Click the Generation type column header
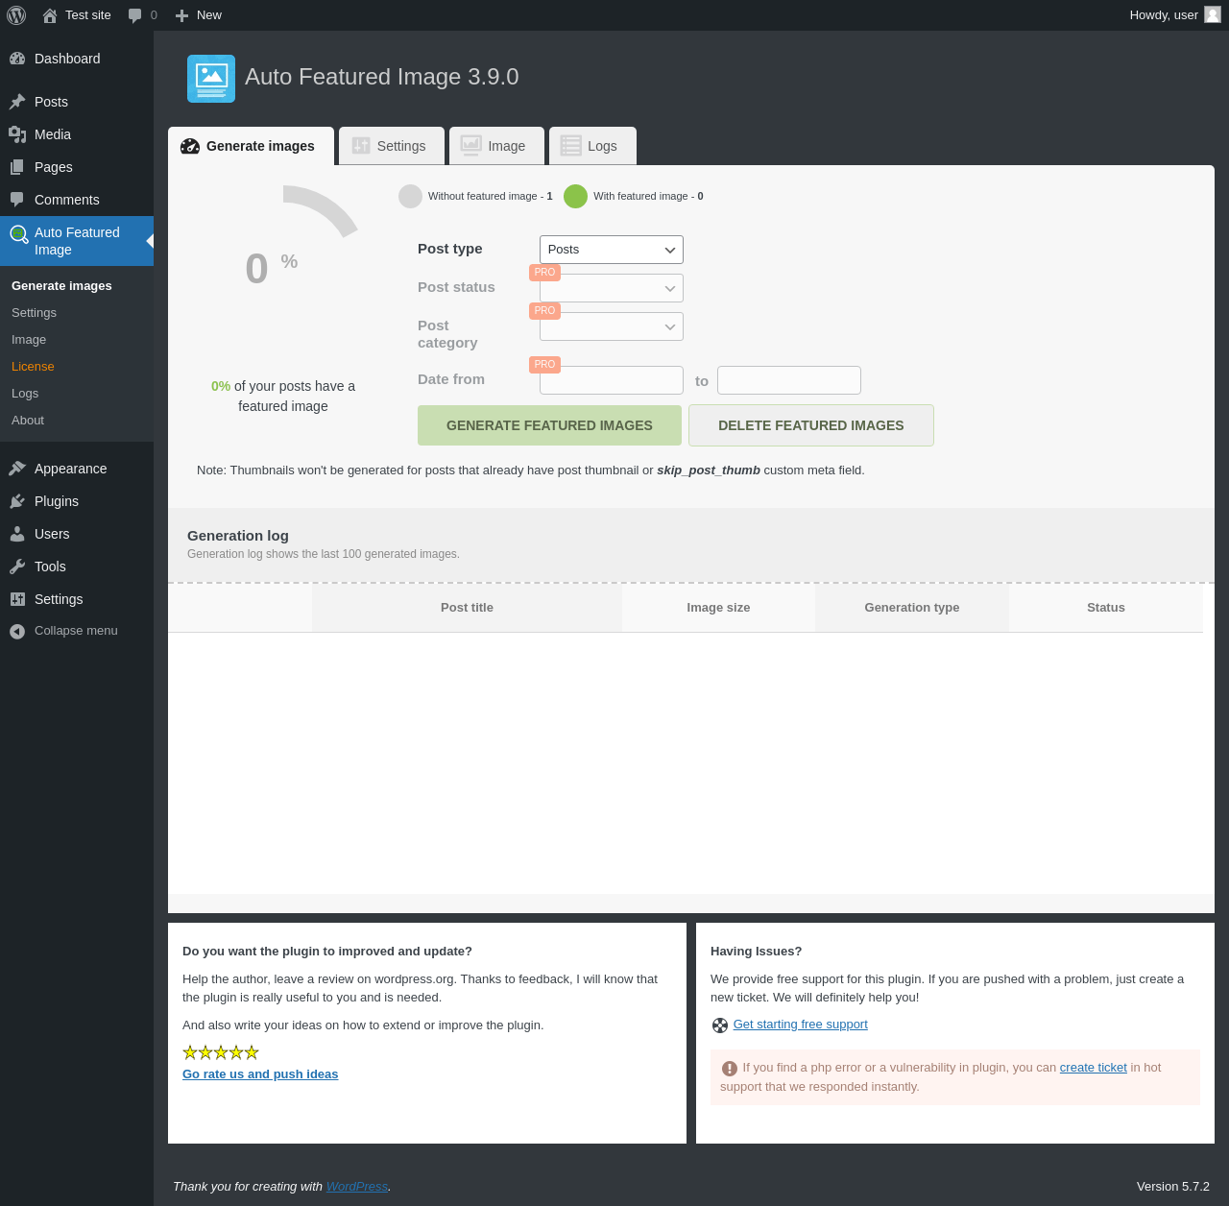 (912, 608)
